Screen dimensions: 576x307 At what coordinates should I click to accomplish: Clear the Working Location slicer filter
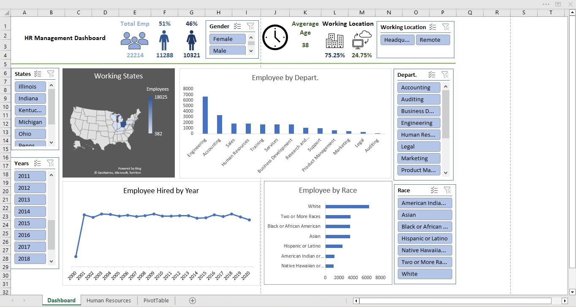[446, 27]
